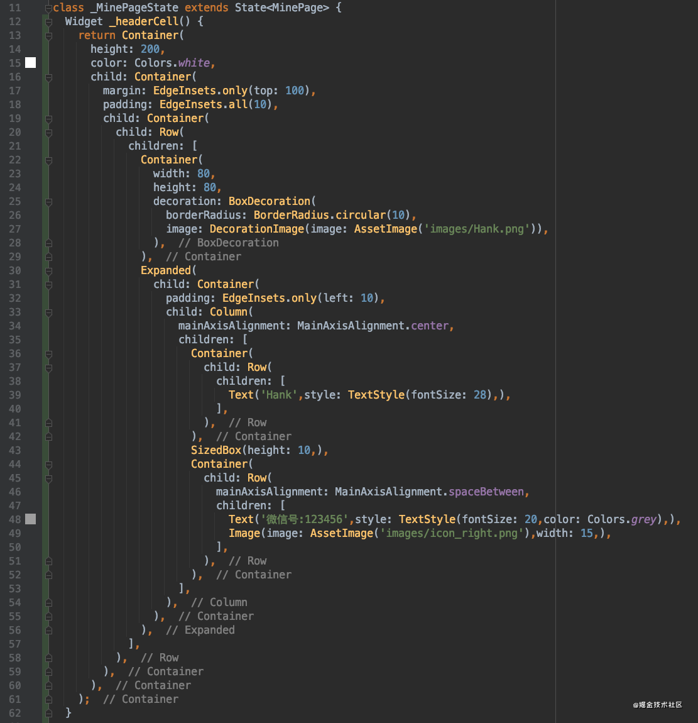Collapse the child Row fold on line 45
Viewport: 698px width, 723px height.
pyautogui.click(x=48, y=478)
